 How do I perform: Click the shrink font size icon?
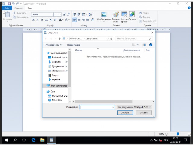click(x=68, y=14)
